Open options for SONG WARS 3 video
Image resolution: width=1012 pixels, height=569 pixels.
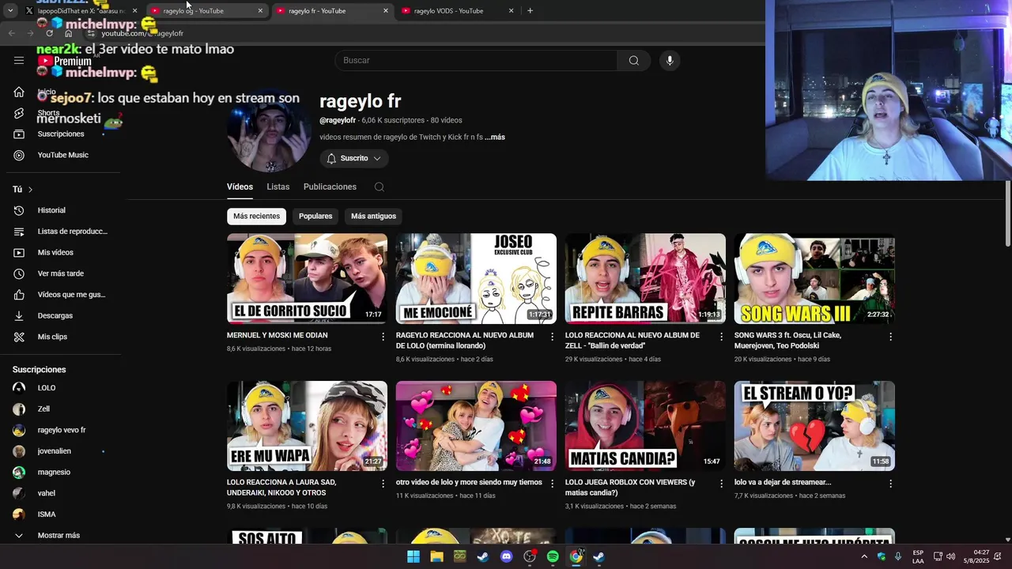pyautogui.click(x=890, y=337)
